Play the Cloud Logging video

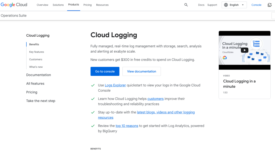[x=244, y=50]
